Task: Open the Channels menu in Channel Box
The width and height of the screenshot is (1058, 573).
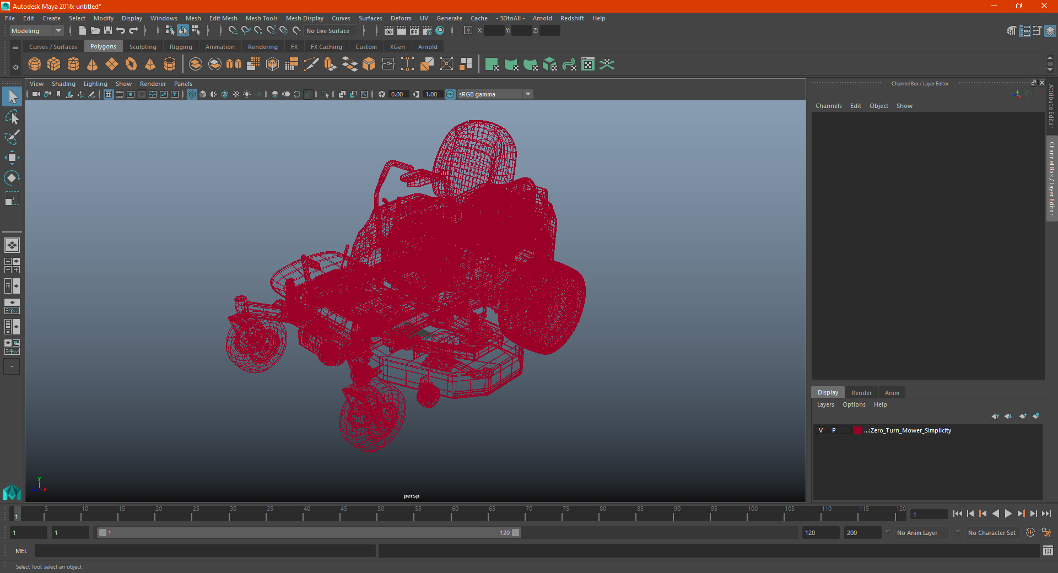Action: point(829,106)
